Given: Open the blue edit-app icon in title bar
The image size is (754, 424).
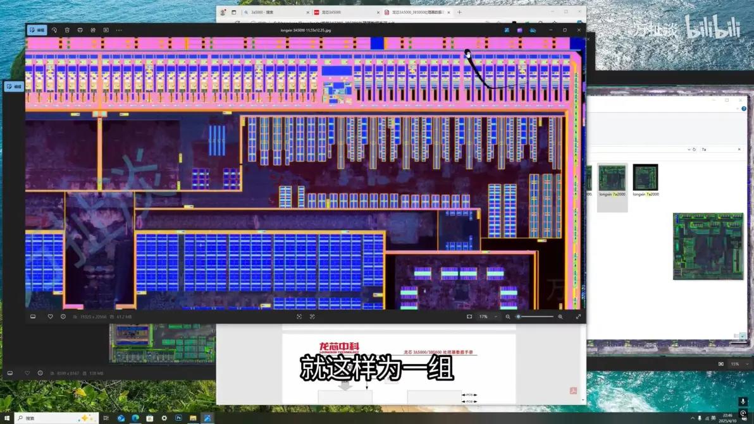Looking at the screenshot, I should tap(507, 30).
